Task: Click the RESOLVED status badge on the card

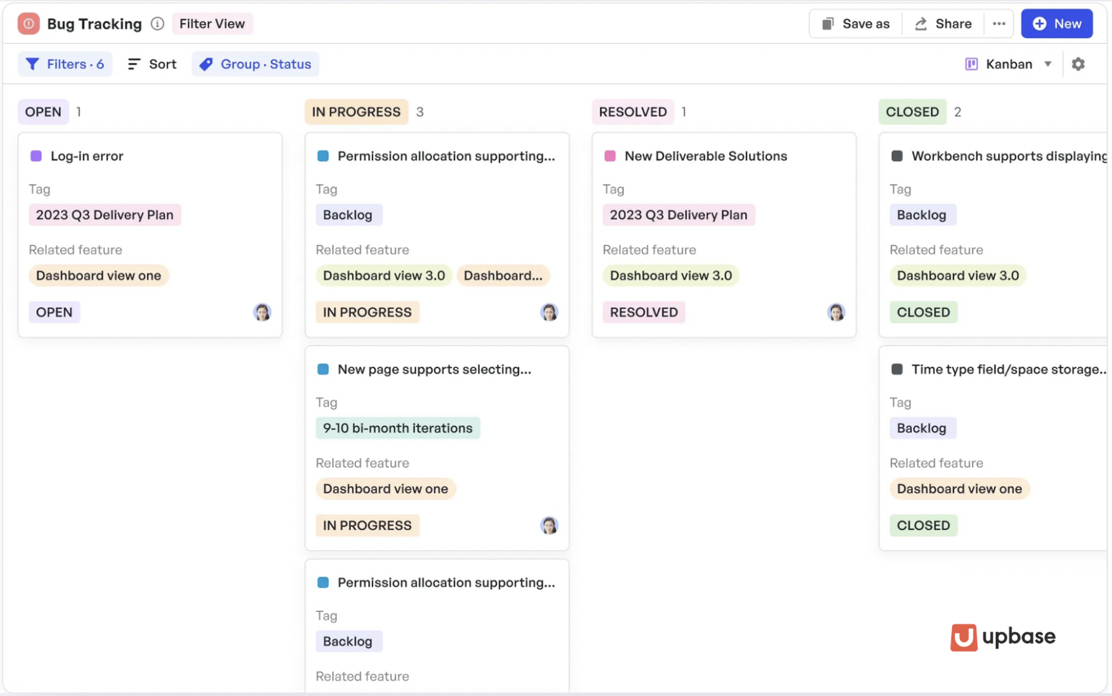Action: pyautogui.click(x=644, y=312)
